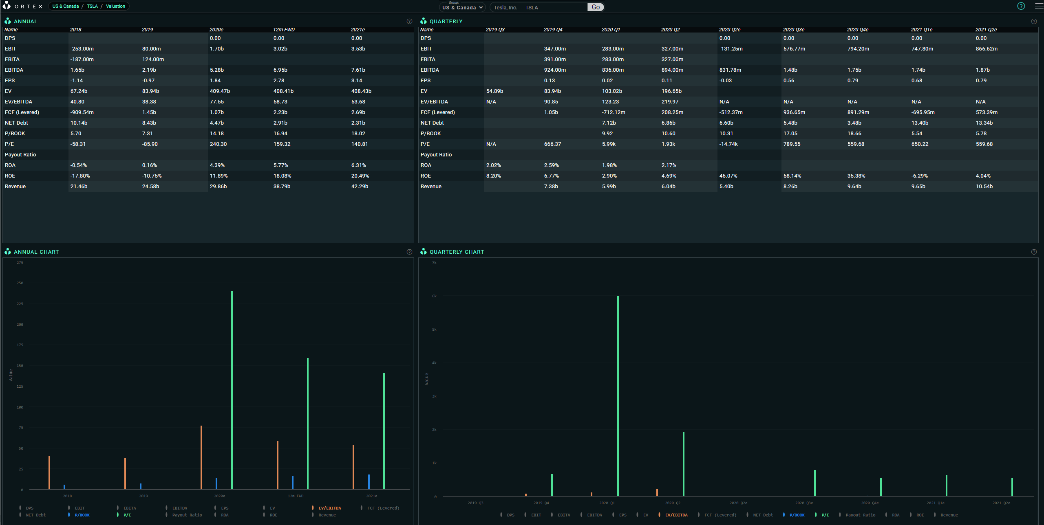This screenshot has width=1044, height=525.
Task: Click the ORTEX cube icon beside ANNUAL header
Action: (8, 21)
